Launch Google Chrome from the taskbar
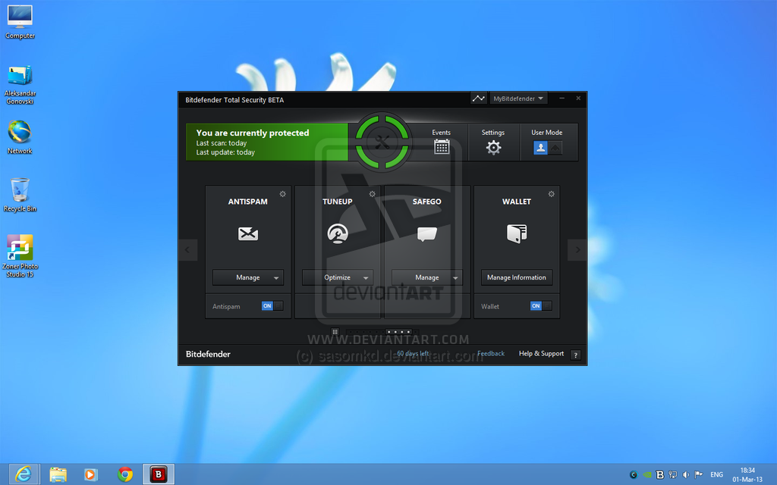 coord(125,474)
